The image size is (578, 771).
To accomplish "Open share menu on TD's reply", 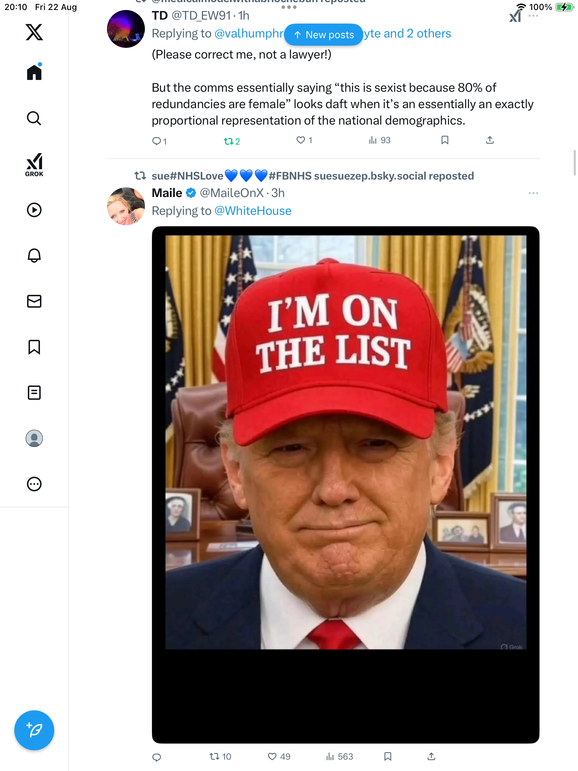I will coord(490,140).
